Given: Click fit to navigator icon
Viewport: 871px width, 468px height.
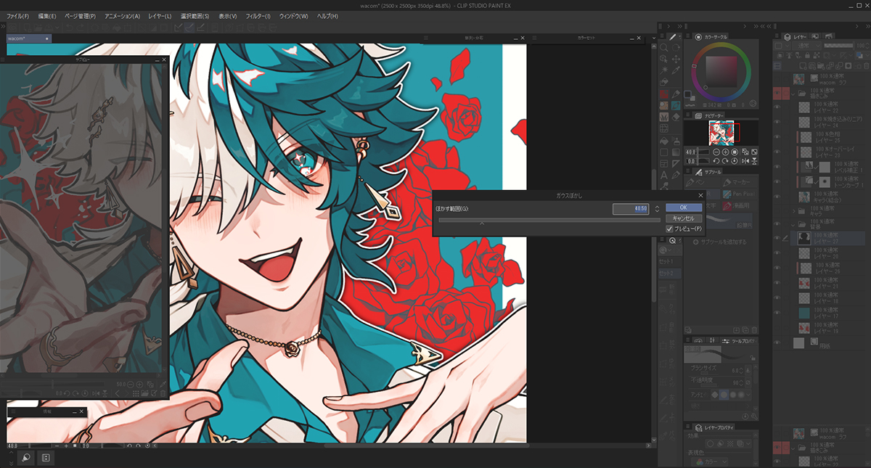Looking at the screenshot, I should (745, 152).
